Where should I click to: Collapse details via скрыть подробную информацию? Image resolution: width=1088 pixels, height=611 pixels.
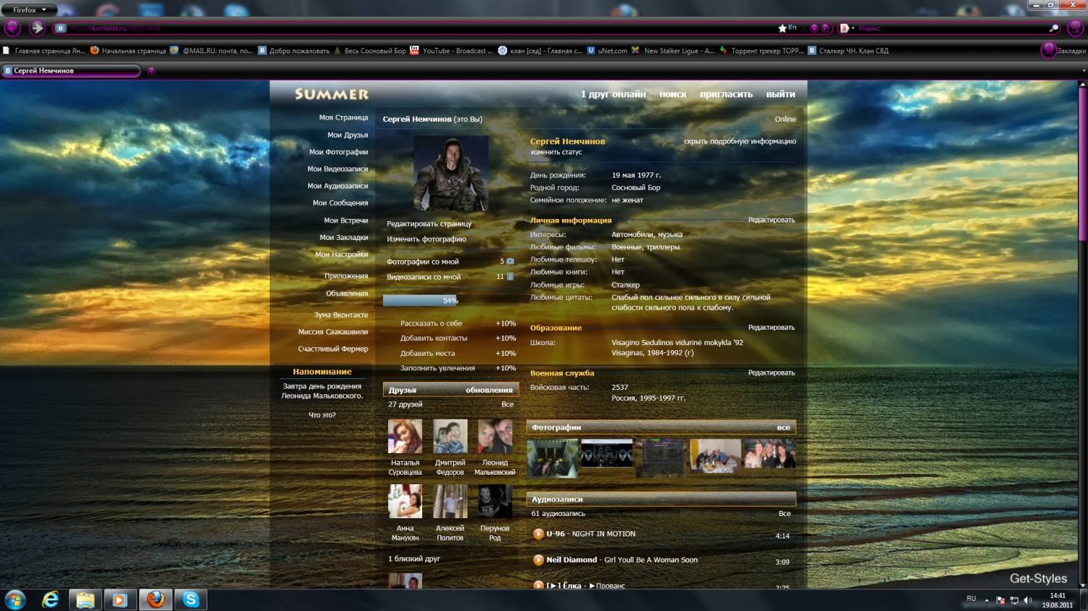(739, 141)
